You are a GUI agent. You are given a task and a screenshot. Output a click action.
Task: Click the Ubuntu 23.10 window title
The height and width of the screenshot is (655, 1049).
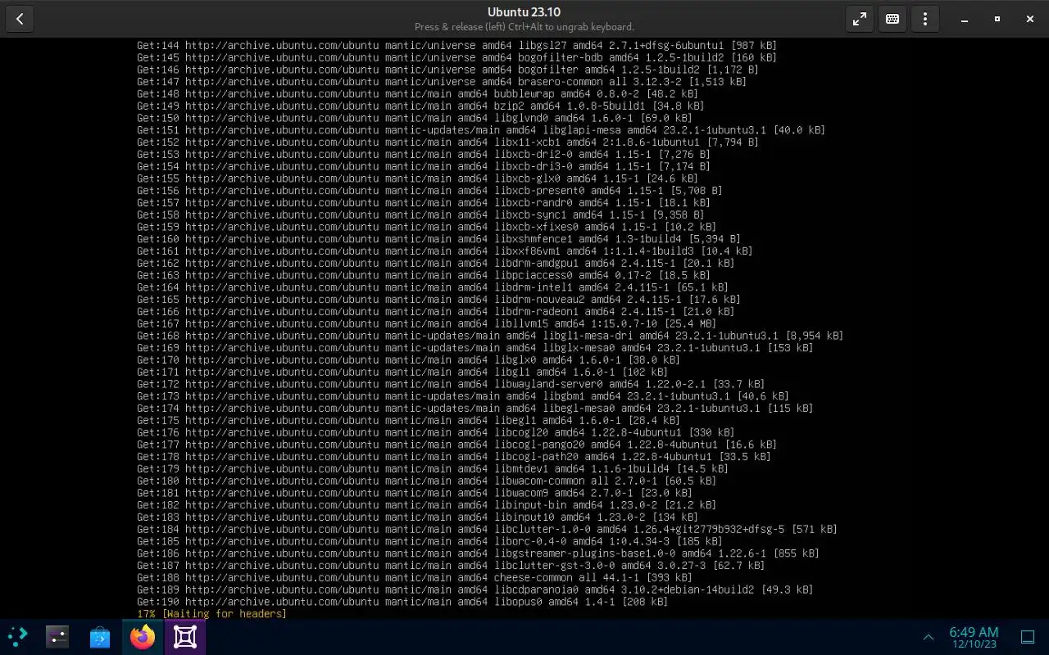click(x=524, y=11)
